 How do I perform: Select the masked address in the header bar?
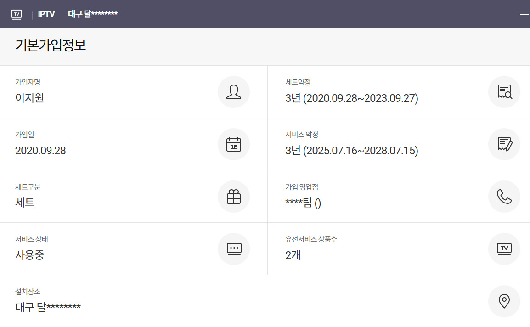[93, 14]
